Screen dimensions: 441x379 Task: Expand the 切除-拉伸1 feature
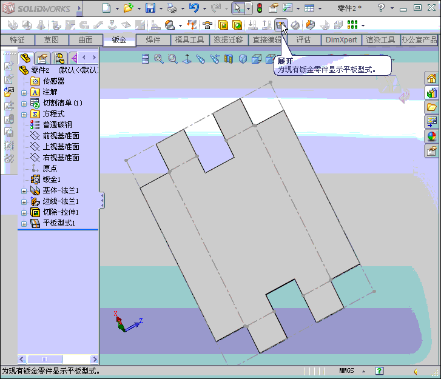(x=24, y=213)
